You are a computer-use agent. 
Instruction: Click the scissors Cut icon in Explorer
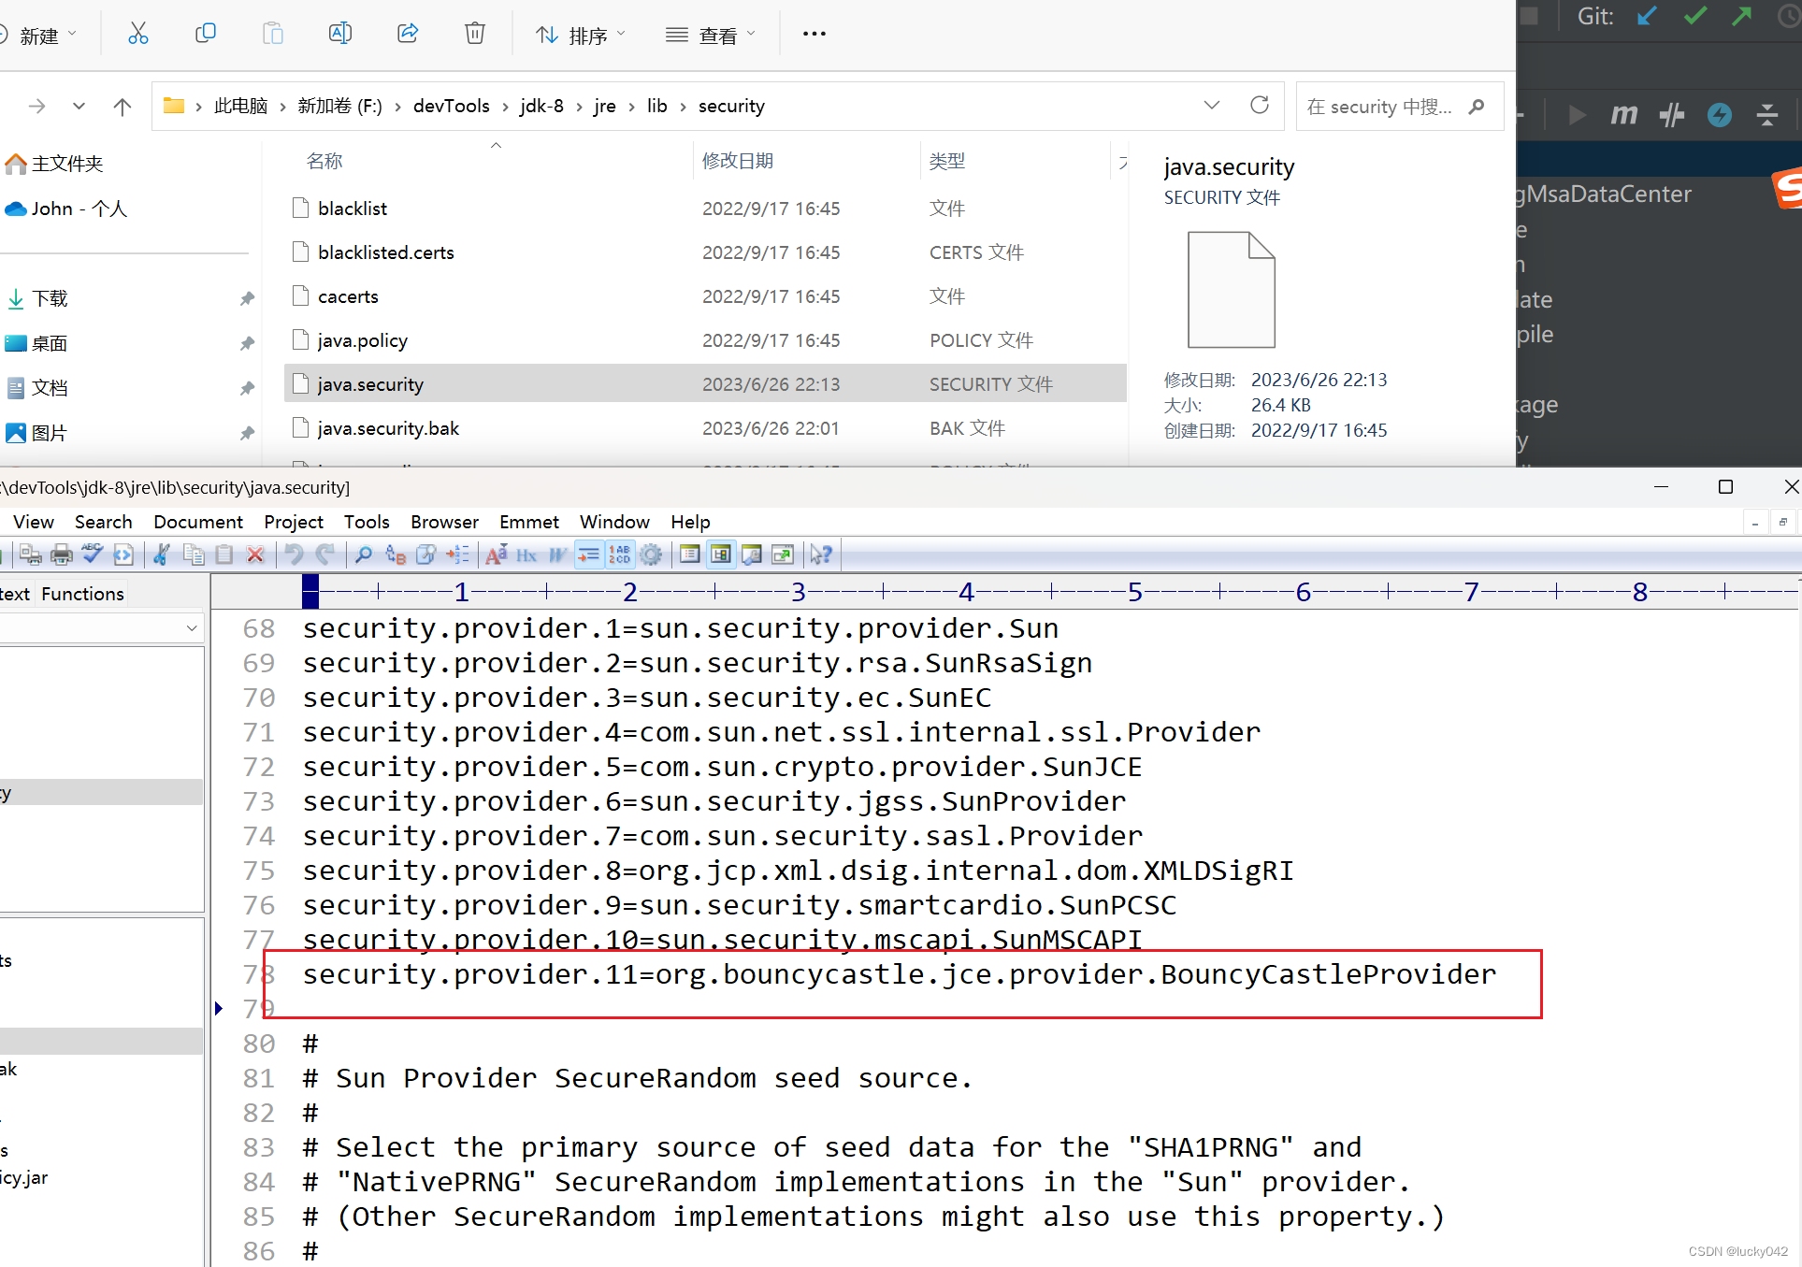click(x=138, y=35)
